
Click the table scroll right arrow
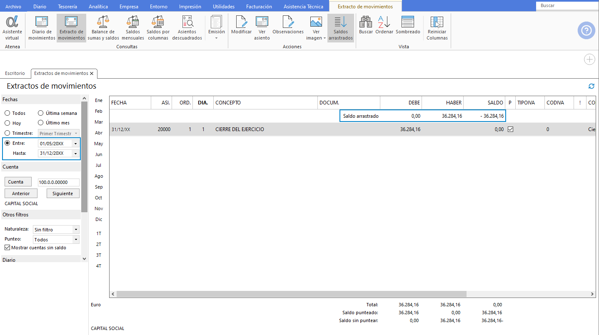(x=592, y=294)
